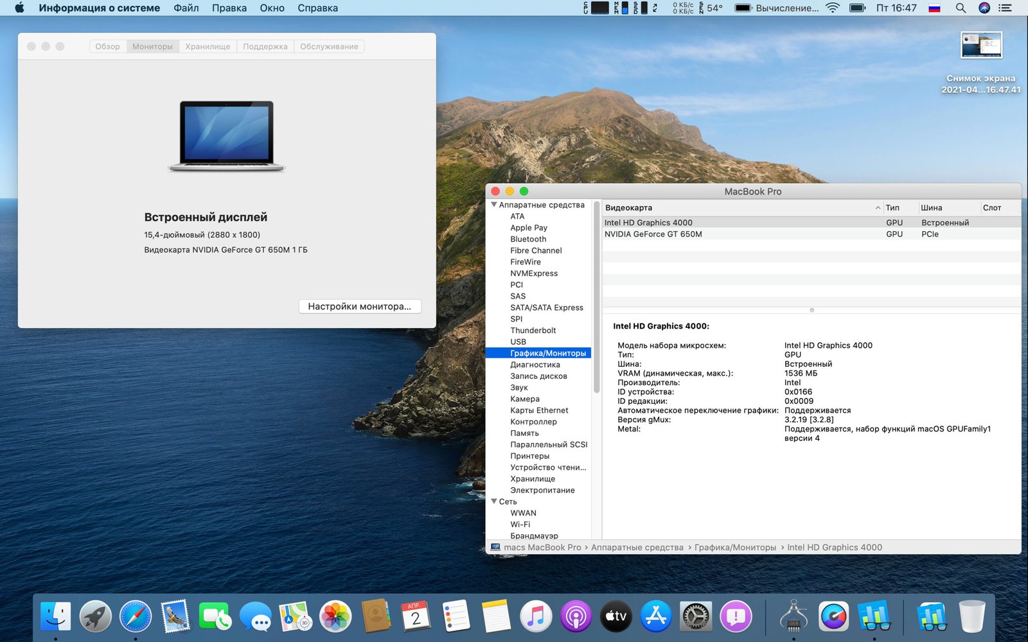The image size is (1028, 642).
Task: Click CPU usage monitor in menu bar
Action: (x=596, y=8)
